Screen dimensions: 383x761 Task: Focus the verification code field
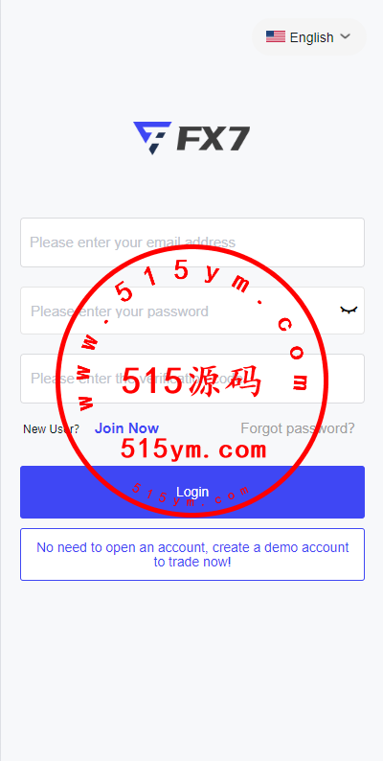click(x=192, y=379)
